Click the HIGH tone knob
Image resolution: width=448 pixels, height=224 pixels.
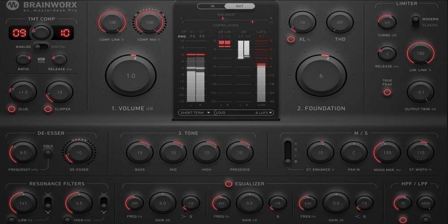coord(207,153)
